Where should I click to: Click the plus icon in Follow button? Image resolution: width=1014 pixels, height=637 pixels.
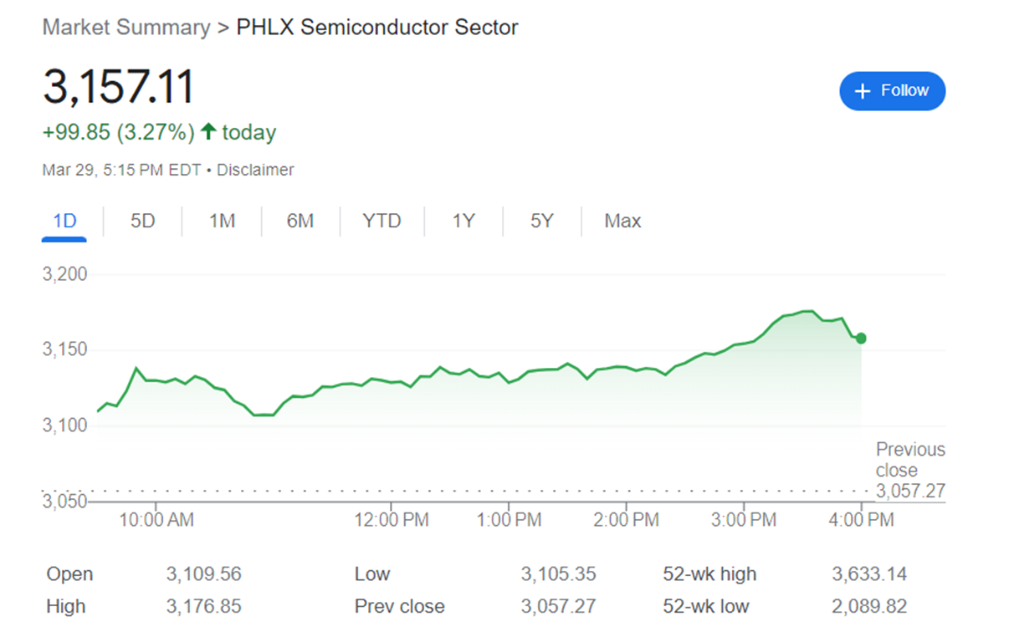click(863, 91)
